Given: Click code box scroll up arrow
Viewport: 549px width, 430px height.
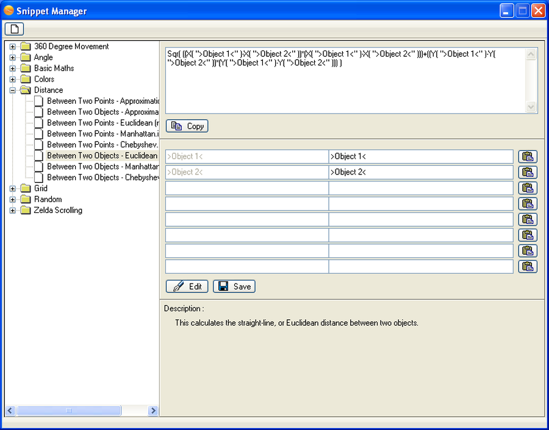Looking at the screenshot, I should (x=531, y=54).
